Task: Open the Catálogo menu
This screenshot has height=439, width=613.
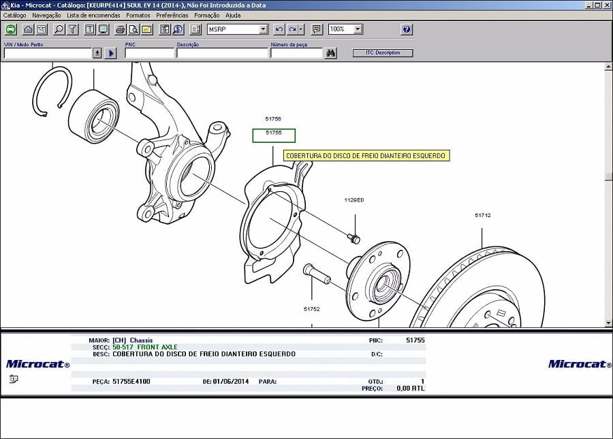Action: point(14,15)
